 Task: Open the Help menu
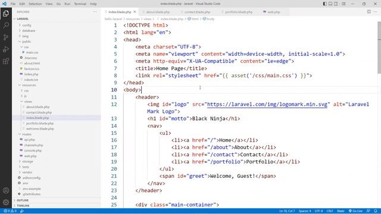coord(93,4)
